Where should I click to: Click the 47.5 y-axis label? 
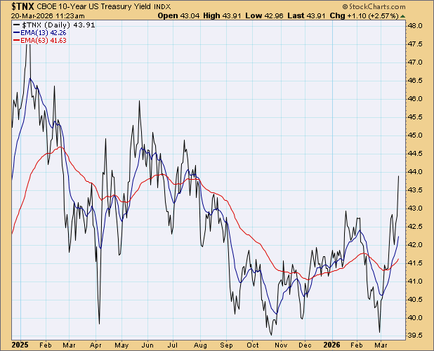click(x=416, y=44)
